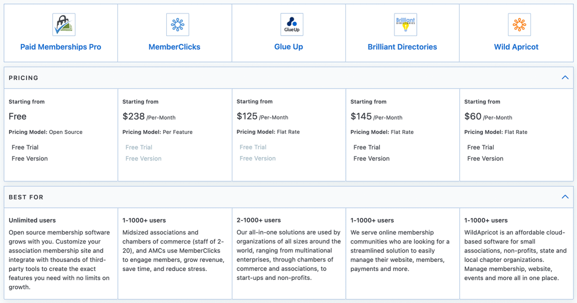
Task: Open the Brilliant Directories product link
Action: click(402, 47)
